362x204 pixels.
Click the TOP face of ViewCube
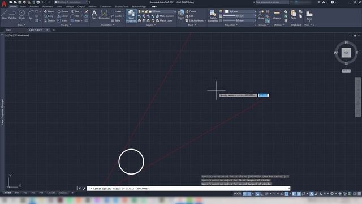(346, 53)
